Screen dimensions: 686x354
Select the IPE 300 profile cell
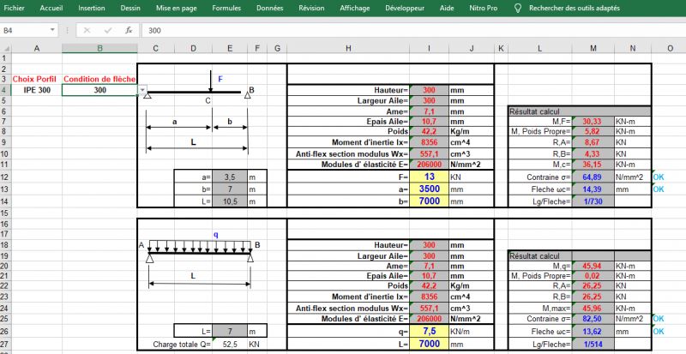coord(36,89)
